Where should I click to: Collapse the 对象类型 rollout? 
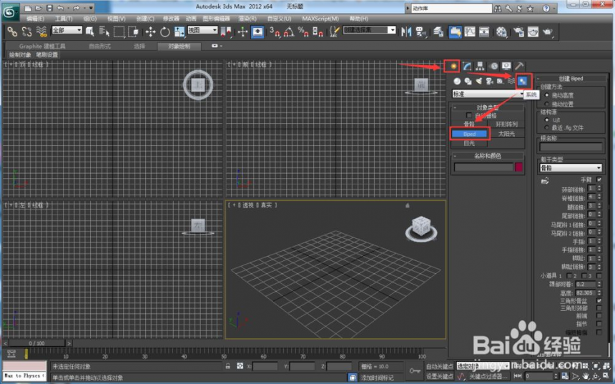488,107
